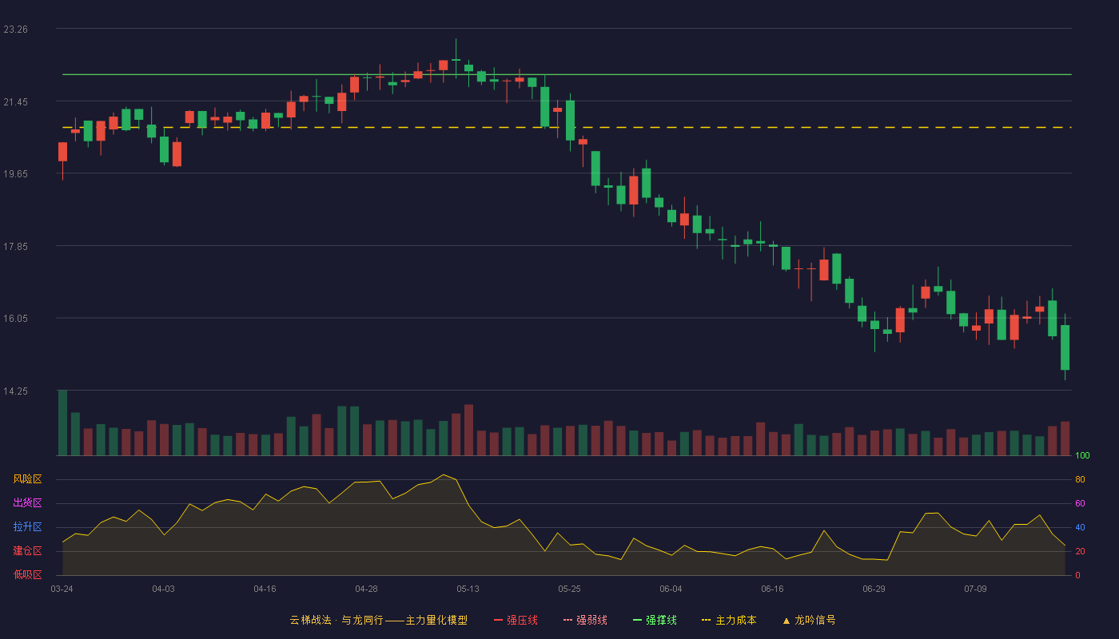Viewport: 1119px width, 639px height.
Task: Click the 05-13 date axis label
Action: coord(468,589)
